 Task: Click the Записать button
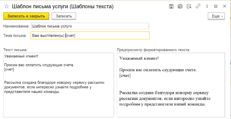point(64,16)
